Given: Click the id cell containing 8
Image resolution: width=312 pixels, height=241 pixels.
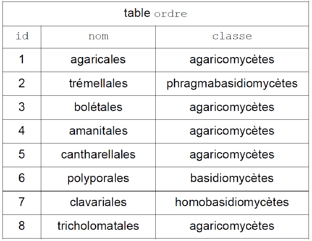Looking at the screenshot, I should [22, 226].
